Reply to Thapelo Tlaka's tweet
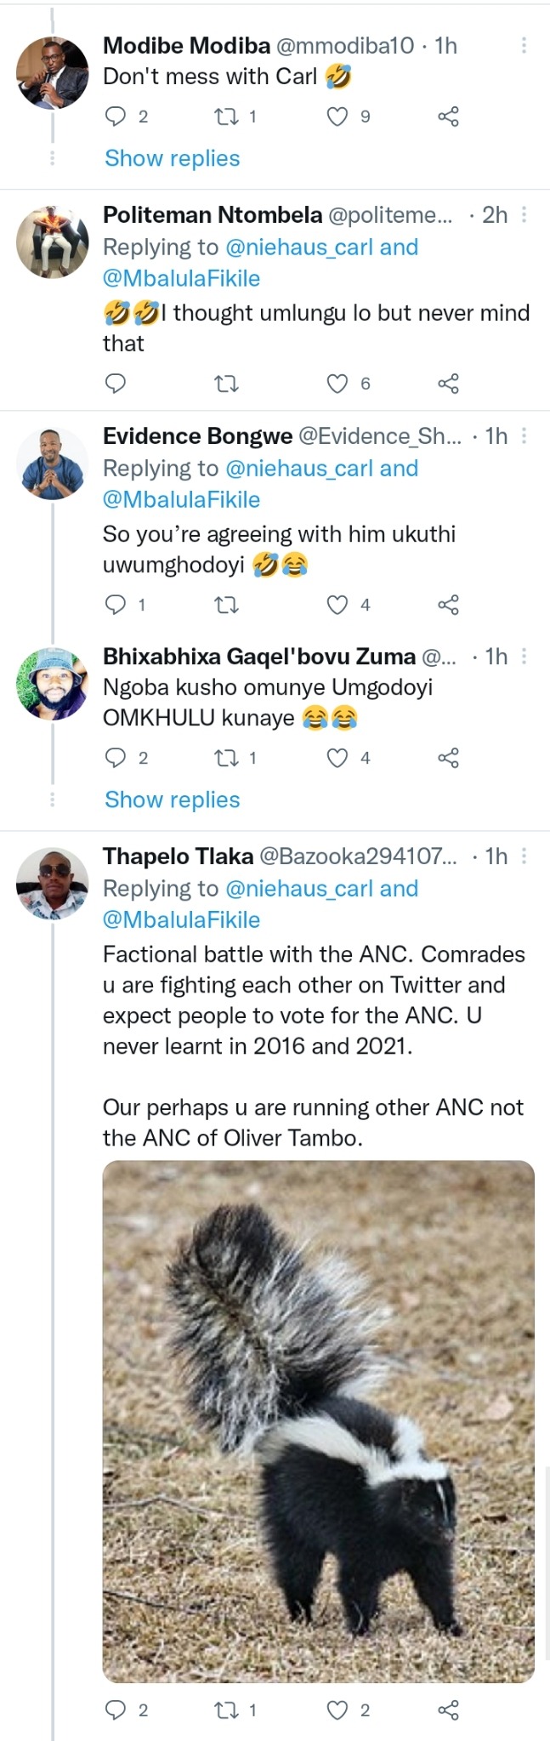The width and height of the screenshot is (550, 1741). tap(115, 1710)
